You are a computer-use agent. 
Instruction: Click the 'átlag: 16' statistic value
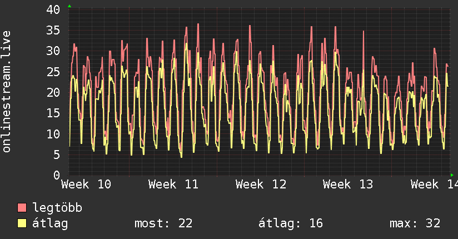coord(291,223)
